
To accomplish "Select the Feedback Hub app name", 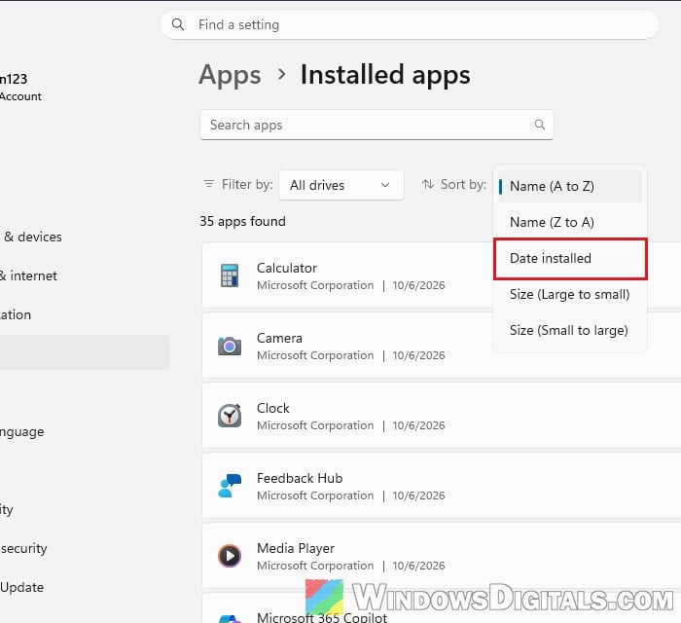I will [300, 478].
